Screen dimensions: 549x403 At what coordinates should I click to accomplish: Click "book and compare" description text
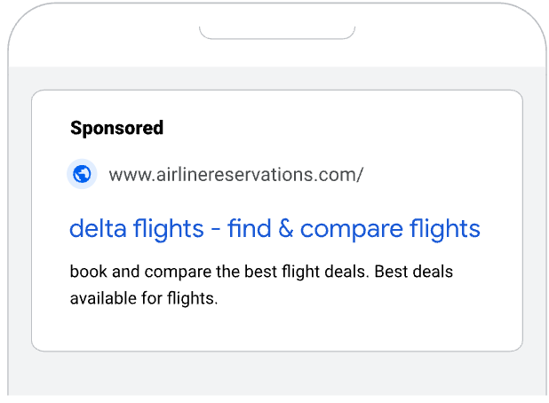tap(129, 272)
